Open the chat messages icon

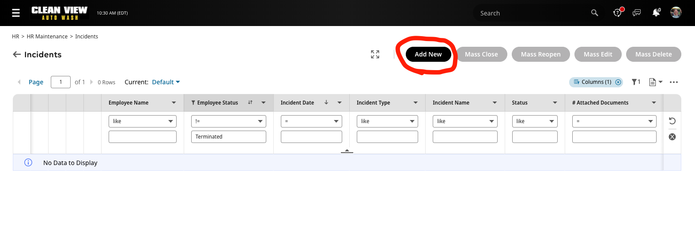pyautogui.click(x=636, y=13)
